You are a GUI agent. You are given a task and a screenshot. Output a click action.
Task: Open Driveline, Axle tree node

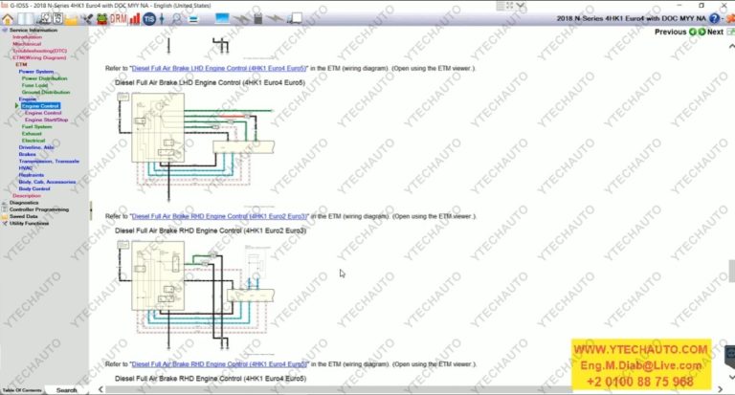[36, 147]
